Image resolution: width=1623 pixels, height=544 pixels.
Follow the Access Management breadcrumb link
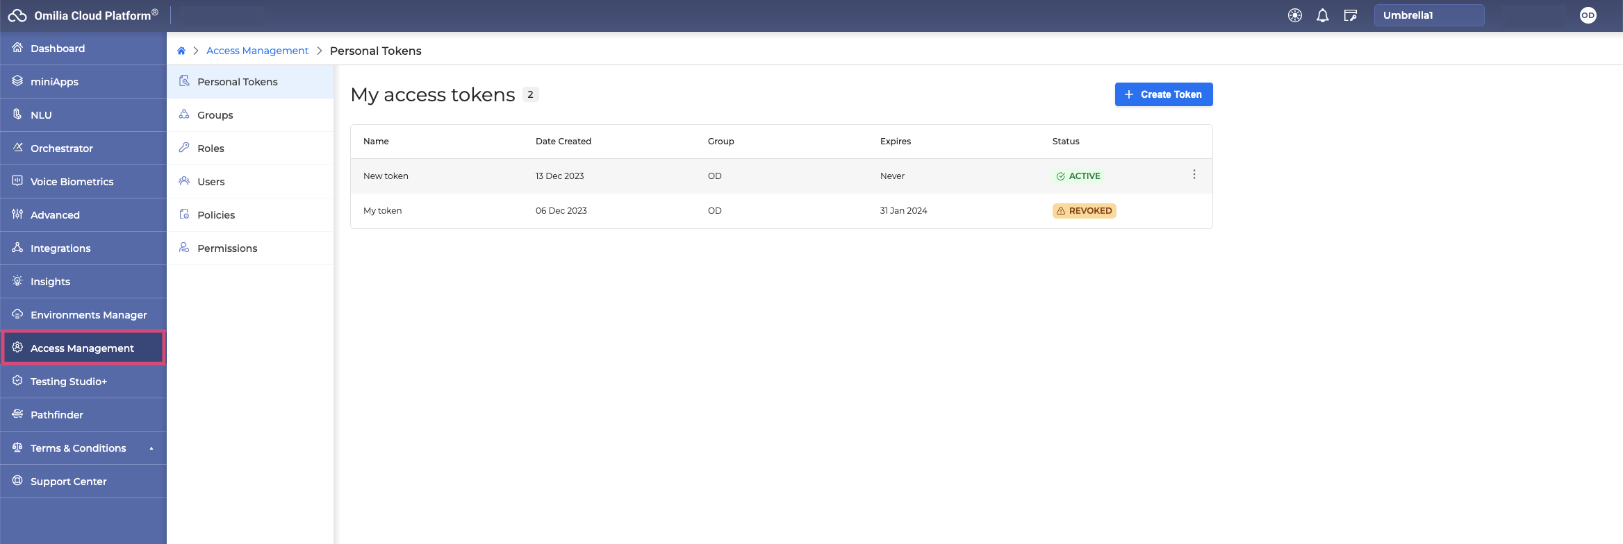click(257, 51)
